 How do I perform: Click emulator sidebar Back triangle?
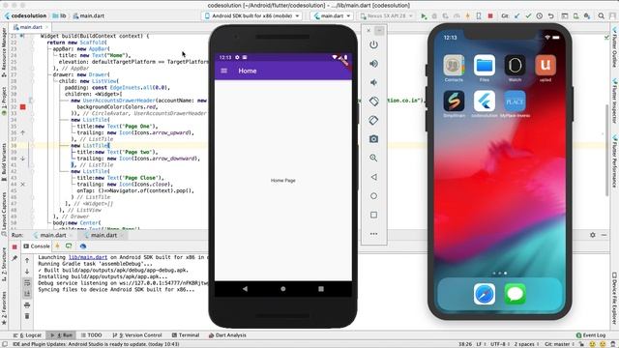[373, 177]
